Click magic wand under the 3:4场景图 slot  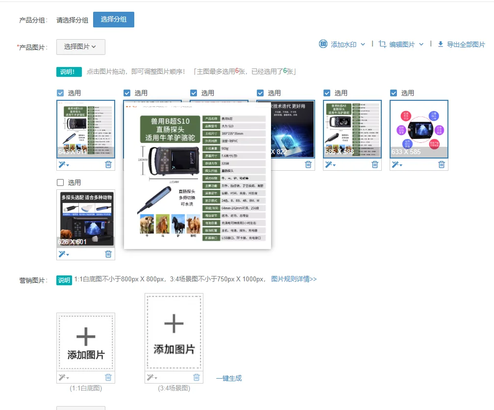[x=151, y=377]
